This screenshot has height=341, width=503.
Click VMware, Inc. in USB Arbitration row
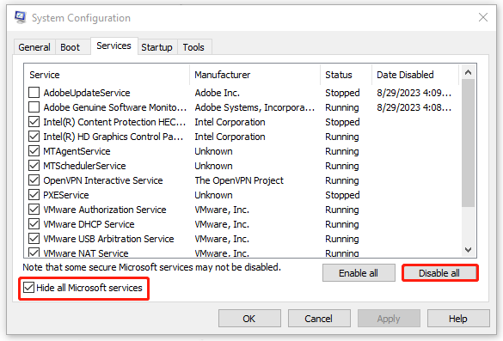[222, 239]
